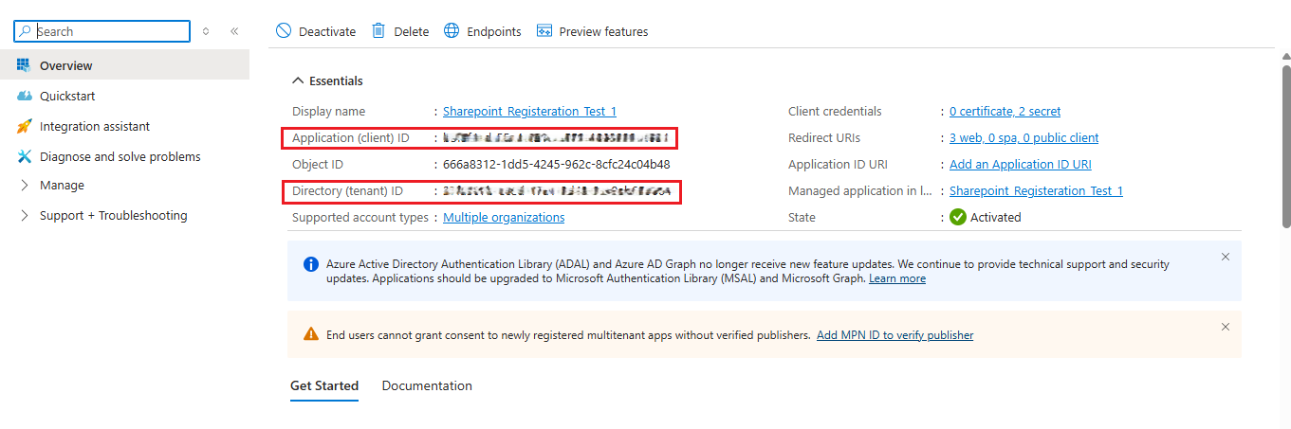Click the Integration assistant rocket icon

click(25, 126)
